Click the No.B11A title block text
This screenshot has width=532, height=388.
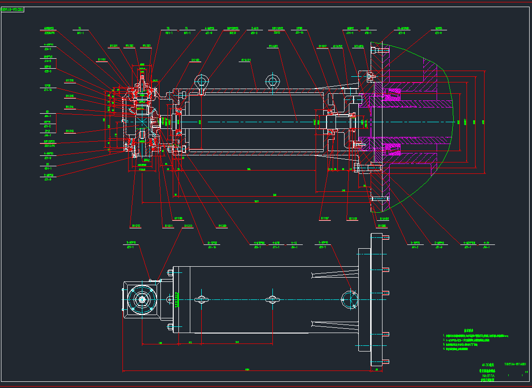pyautogui.click(x=488, y=376)
